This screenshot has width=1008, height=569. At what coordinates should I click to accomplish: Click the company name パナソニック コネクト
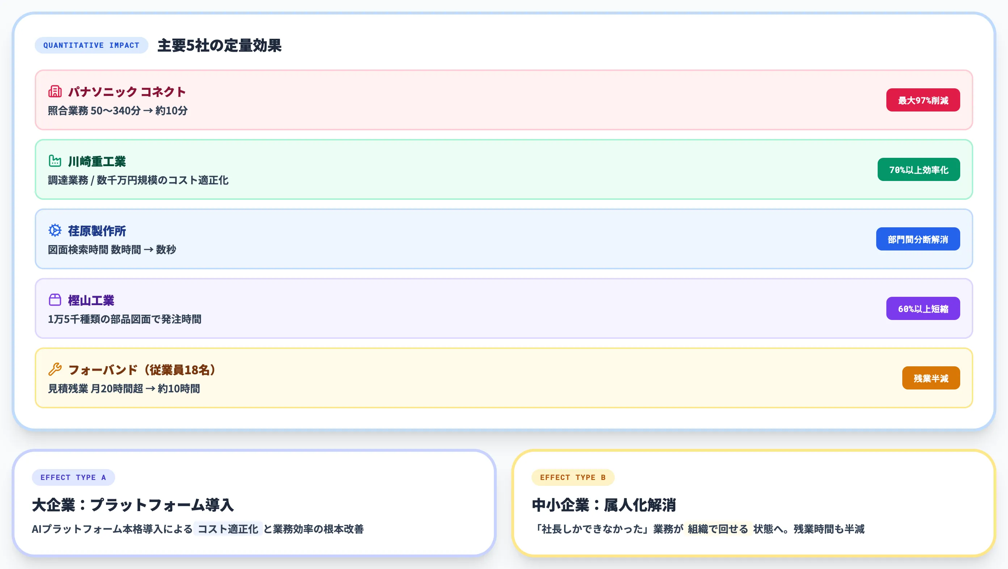(x=127, y=92)
